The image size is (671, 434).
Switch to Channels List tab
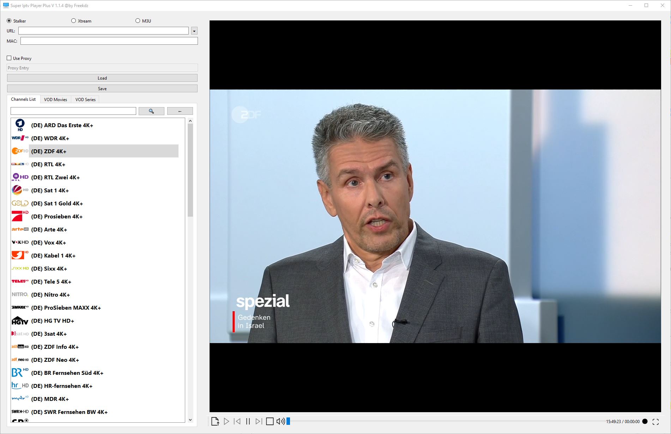coord(23,99)
